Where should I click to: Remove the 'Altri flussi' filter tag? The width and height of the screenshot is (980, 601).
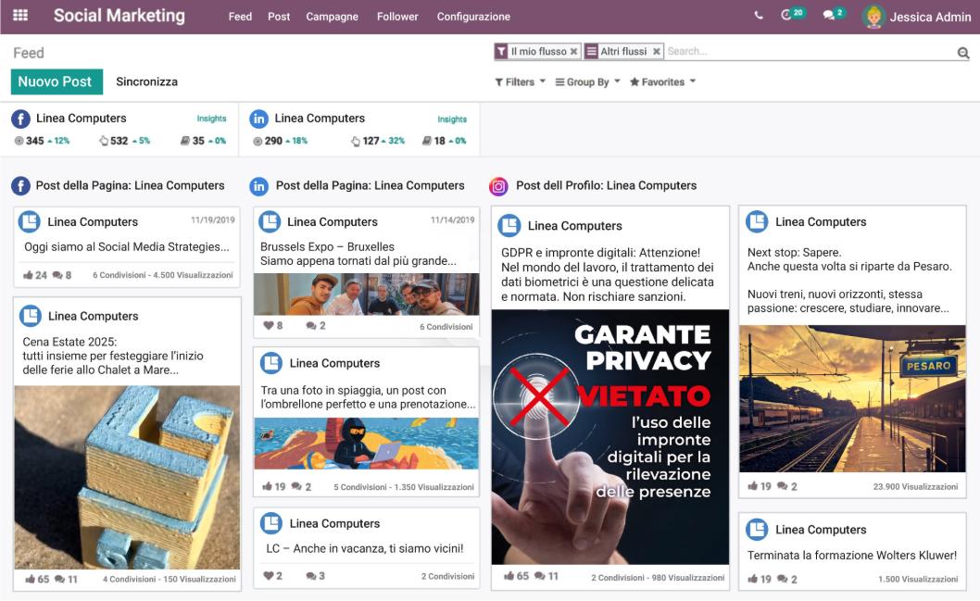[657, 52]
